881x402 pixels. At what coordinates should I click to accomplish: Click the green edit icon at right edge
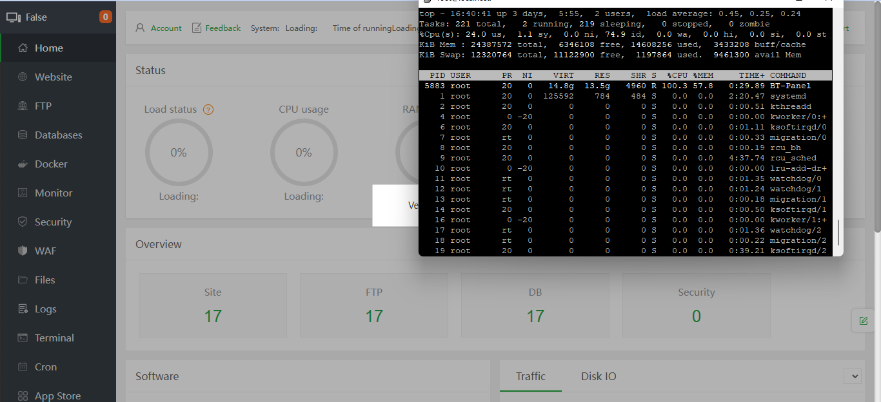click(x=864, y=320)
